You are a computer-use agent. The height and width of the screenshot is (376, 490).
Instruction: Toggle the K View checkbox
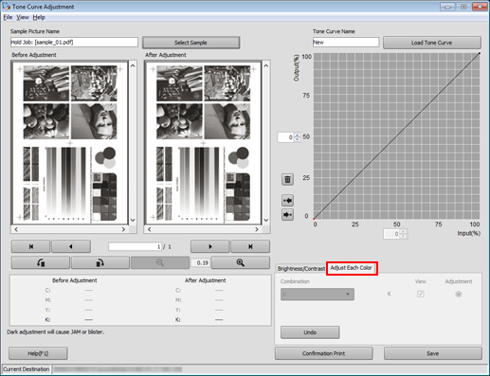click(x=421, y=294)
